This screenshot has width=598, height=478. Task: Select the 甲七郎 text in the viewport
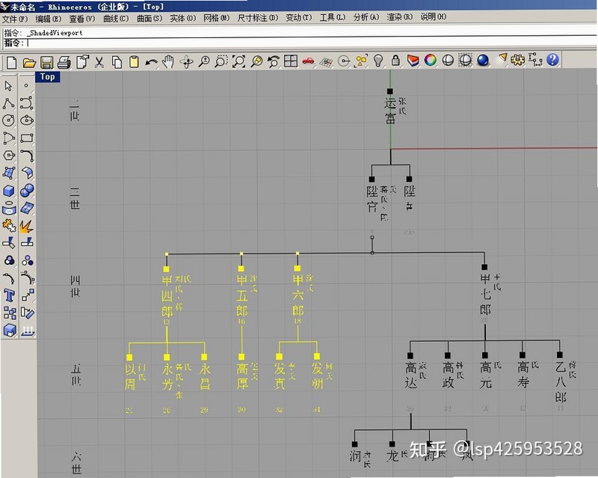point(485,294)
